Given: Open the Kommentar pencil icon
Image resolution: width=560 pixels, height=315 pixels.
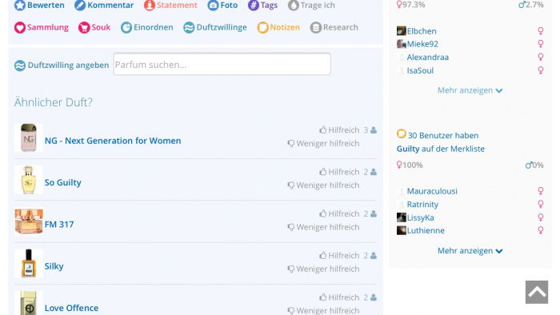Looking at the screenshot, I should pyautogui.click(x=80, y=6).
